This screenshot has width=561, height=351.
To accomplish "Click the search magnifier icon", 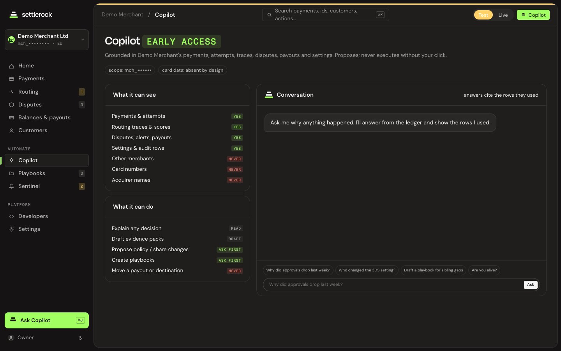I will click(x=269, y=15).
